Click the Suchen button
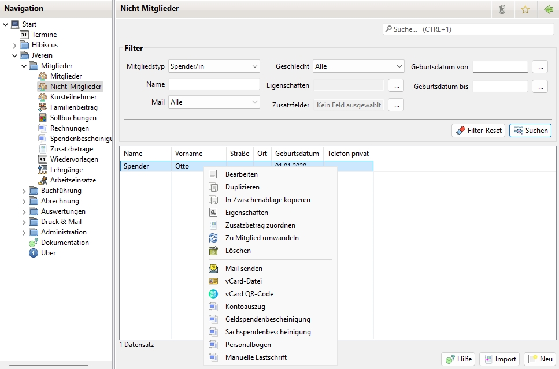The height and width of the screenshot is (369, 559). tap(530, 131)
